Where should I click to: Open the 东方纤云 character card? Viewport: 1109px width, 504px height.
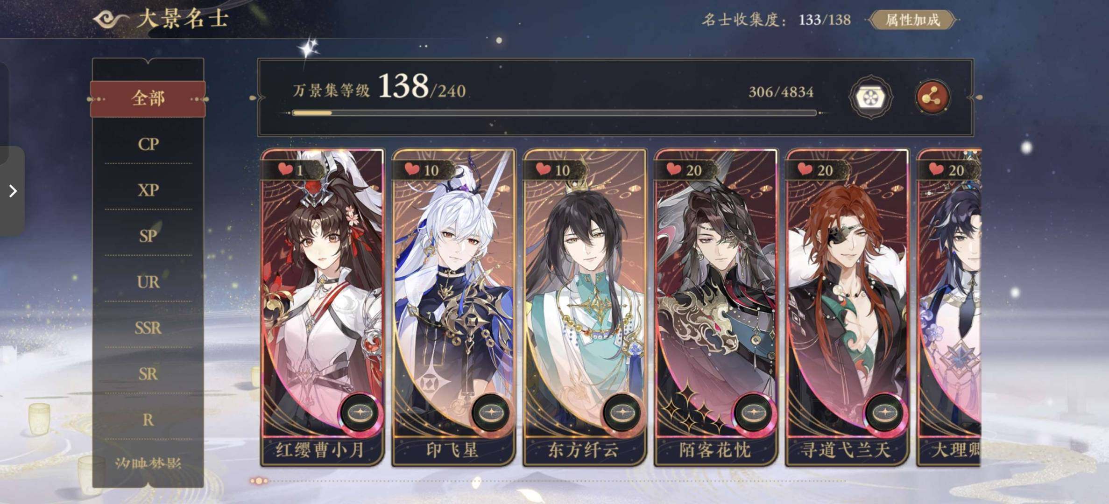point(584,307)
